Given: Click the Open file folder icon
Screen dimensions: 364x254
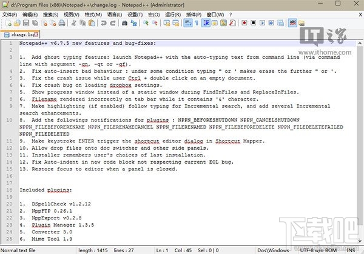Looking at the screenshot, I should (17, 23).
